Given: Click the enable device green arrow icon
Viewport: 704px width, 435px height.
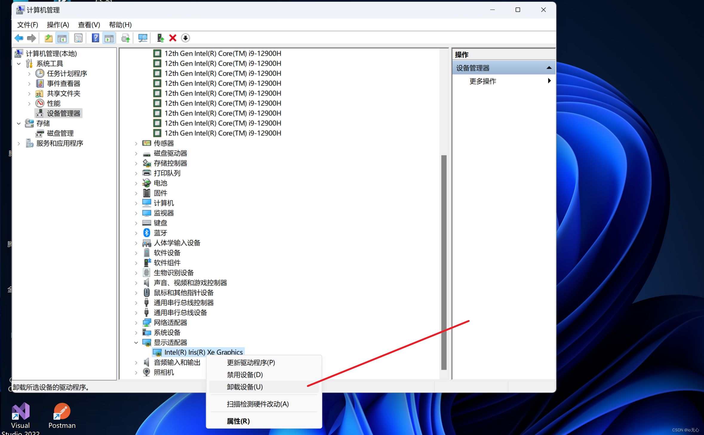Looking at the screenshot, I should coord(160,38).
